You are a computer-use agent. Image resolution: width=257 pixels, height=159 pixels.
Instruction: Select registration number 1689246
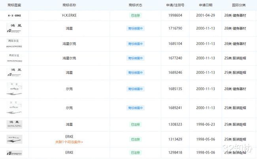tap(175, 73)
